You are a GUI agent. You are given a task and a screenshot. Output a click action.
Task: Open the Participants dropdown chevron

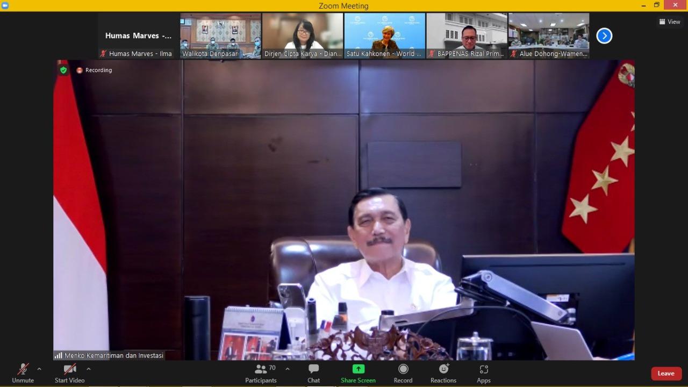click(288, 369)
